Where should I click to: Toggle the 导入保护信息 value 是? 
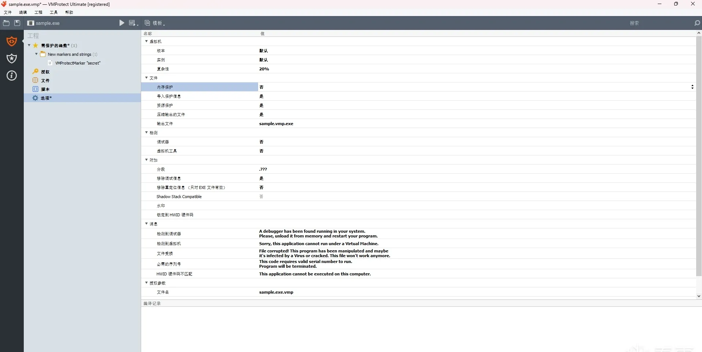point(261,96)
